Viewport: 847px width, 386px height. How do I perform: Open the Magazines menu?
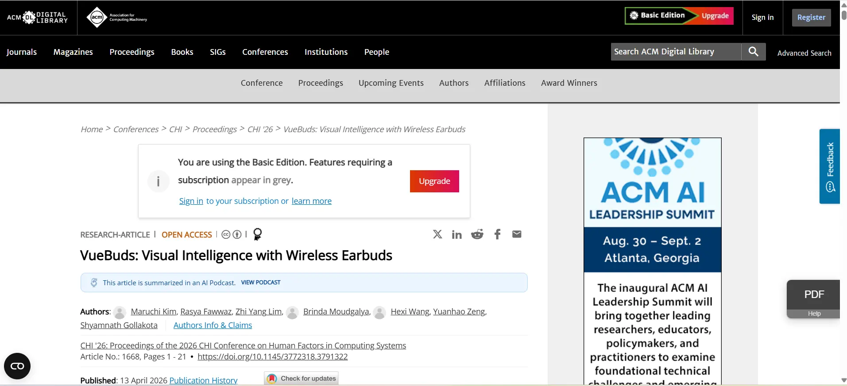click(x=73, y=52)
